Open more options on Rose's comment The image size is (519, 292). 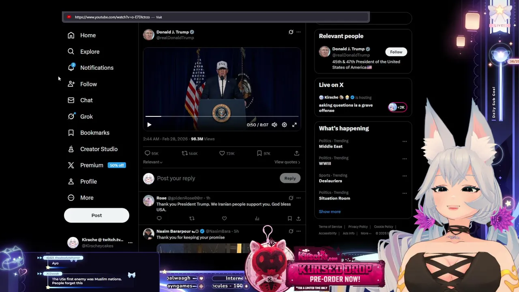click(x=298, y=198)
